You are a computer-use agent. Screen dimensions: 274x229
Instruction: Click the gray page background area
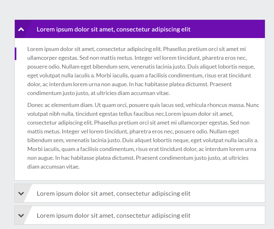click(137, 8)
